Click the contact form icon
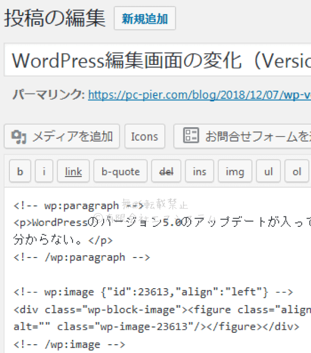Image resolution: width=311 pixels, height=353 pixels. [191, 135]
